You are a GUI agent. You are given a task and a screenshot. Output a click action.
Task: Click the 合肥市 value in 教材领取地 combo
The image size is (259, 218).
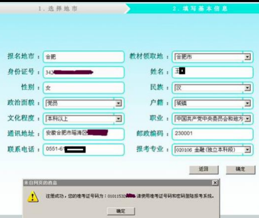(184, 57)
